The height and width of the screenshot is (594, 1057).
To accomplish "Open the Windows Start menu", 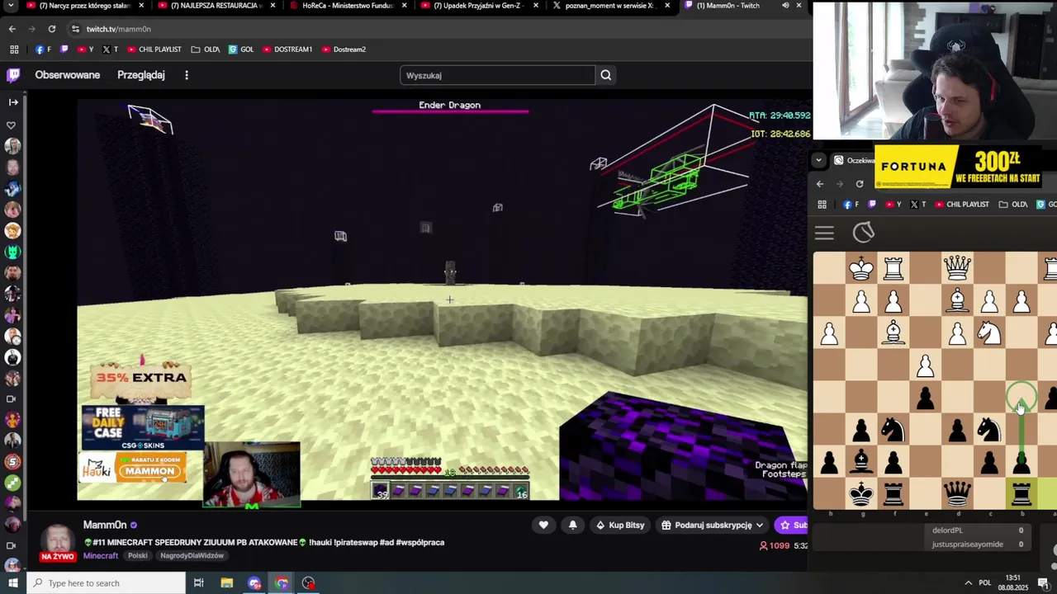I will click(13, 583).
